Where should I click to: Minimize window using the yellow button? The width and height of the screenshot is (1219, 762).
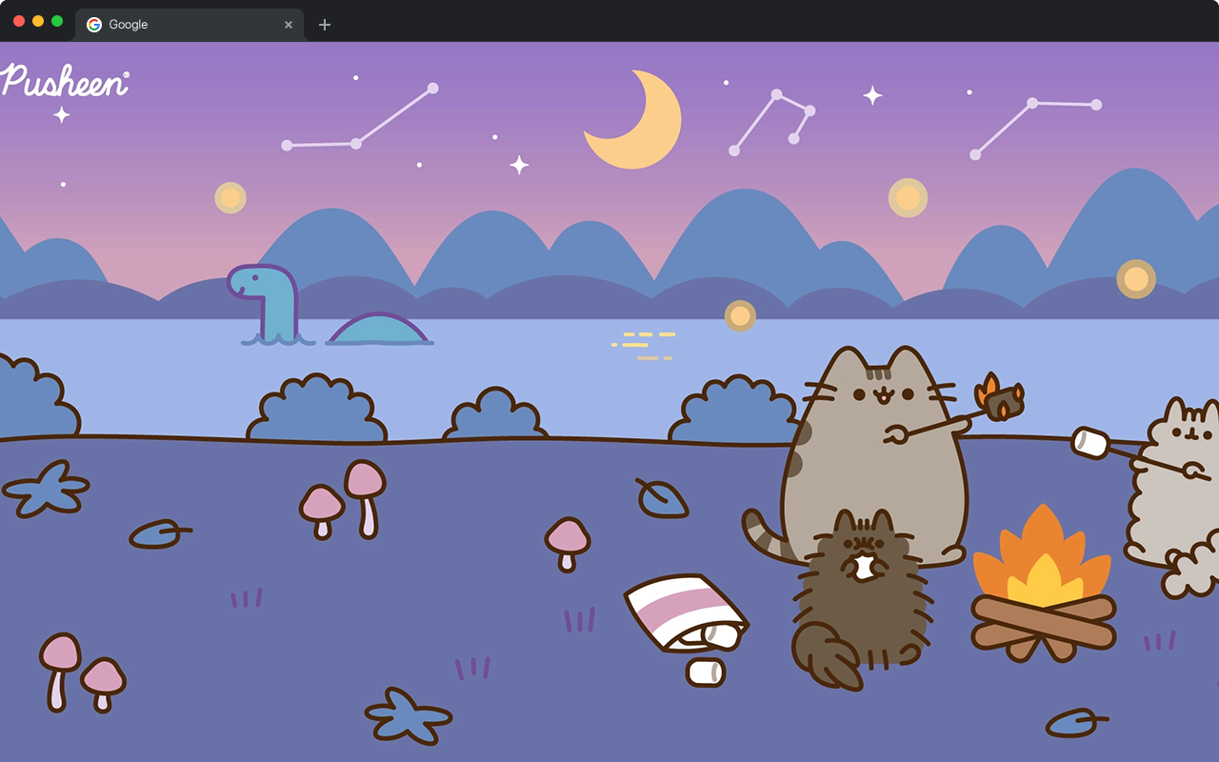(38, 21)
